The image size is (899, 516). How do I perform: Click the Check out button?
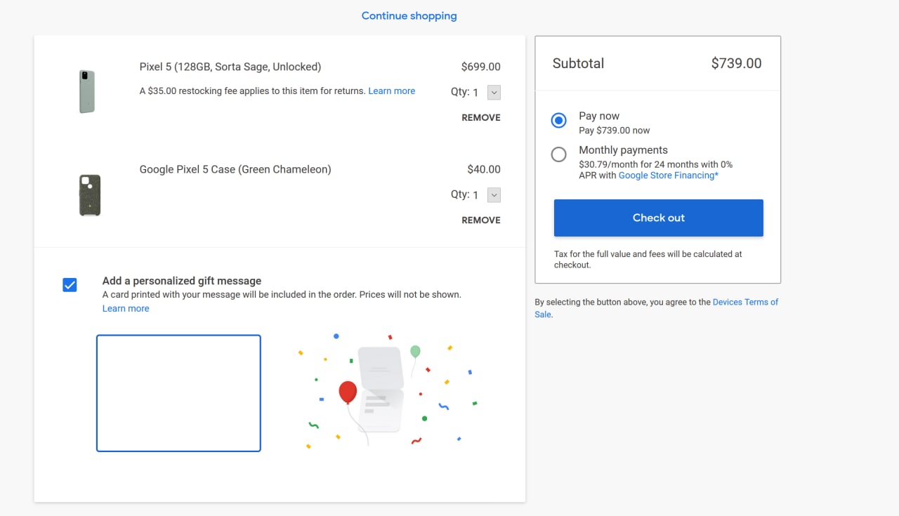[x=659, y=218]
